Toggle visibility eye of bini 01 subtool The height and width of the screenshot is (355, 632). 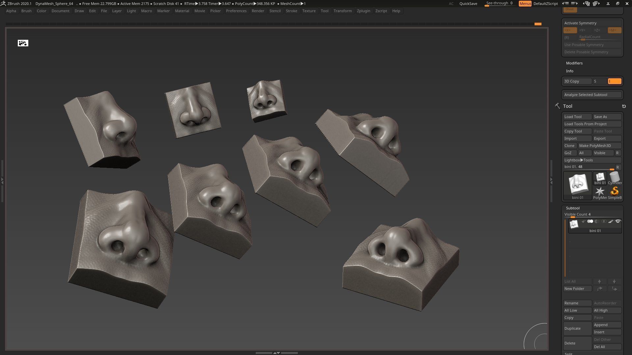(x=618, y=222)
